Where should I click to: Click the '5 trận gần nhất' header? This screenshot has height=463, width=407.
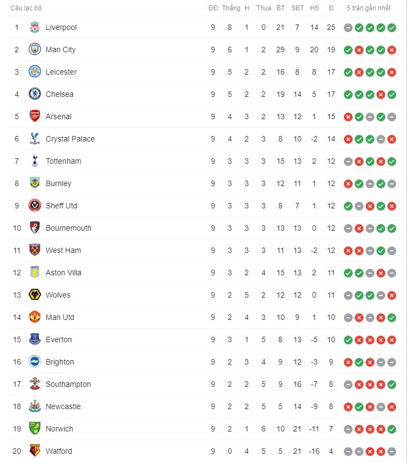click(x=368, y=8)
